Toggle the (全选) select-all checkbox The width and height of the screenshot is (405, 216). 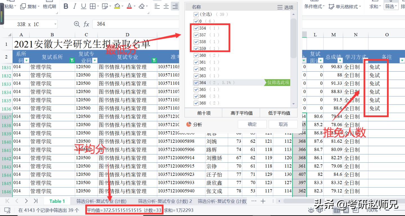pyautogui.click(x=196, y=14)
